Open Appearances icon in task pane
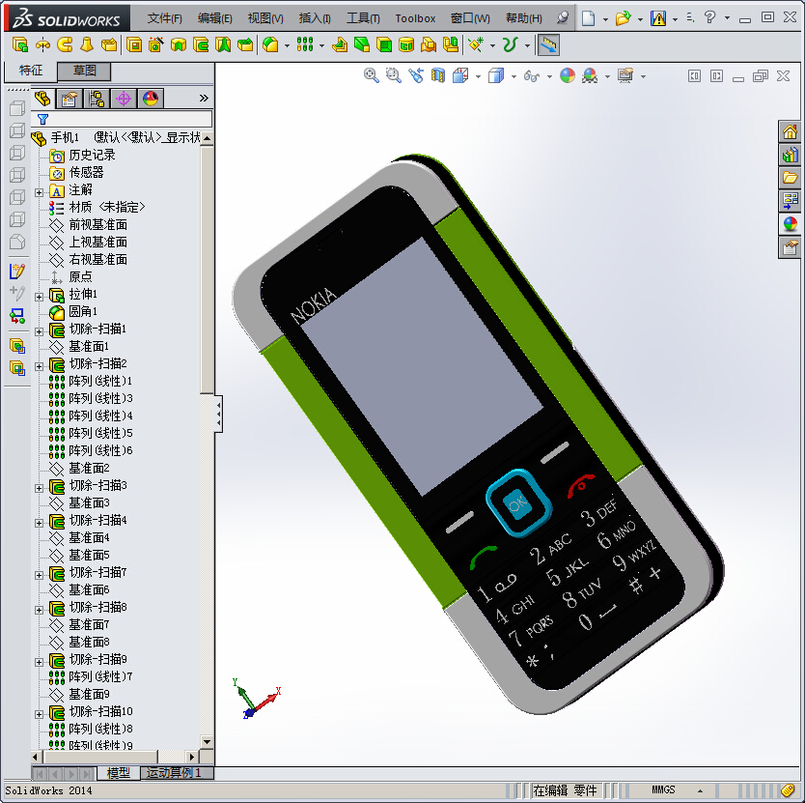Screen dimensions: 805x803 click(x=790, y=224)
